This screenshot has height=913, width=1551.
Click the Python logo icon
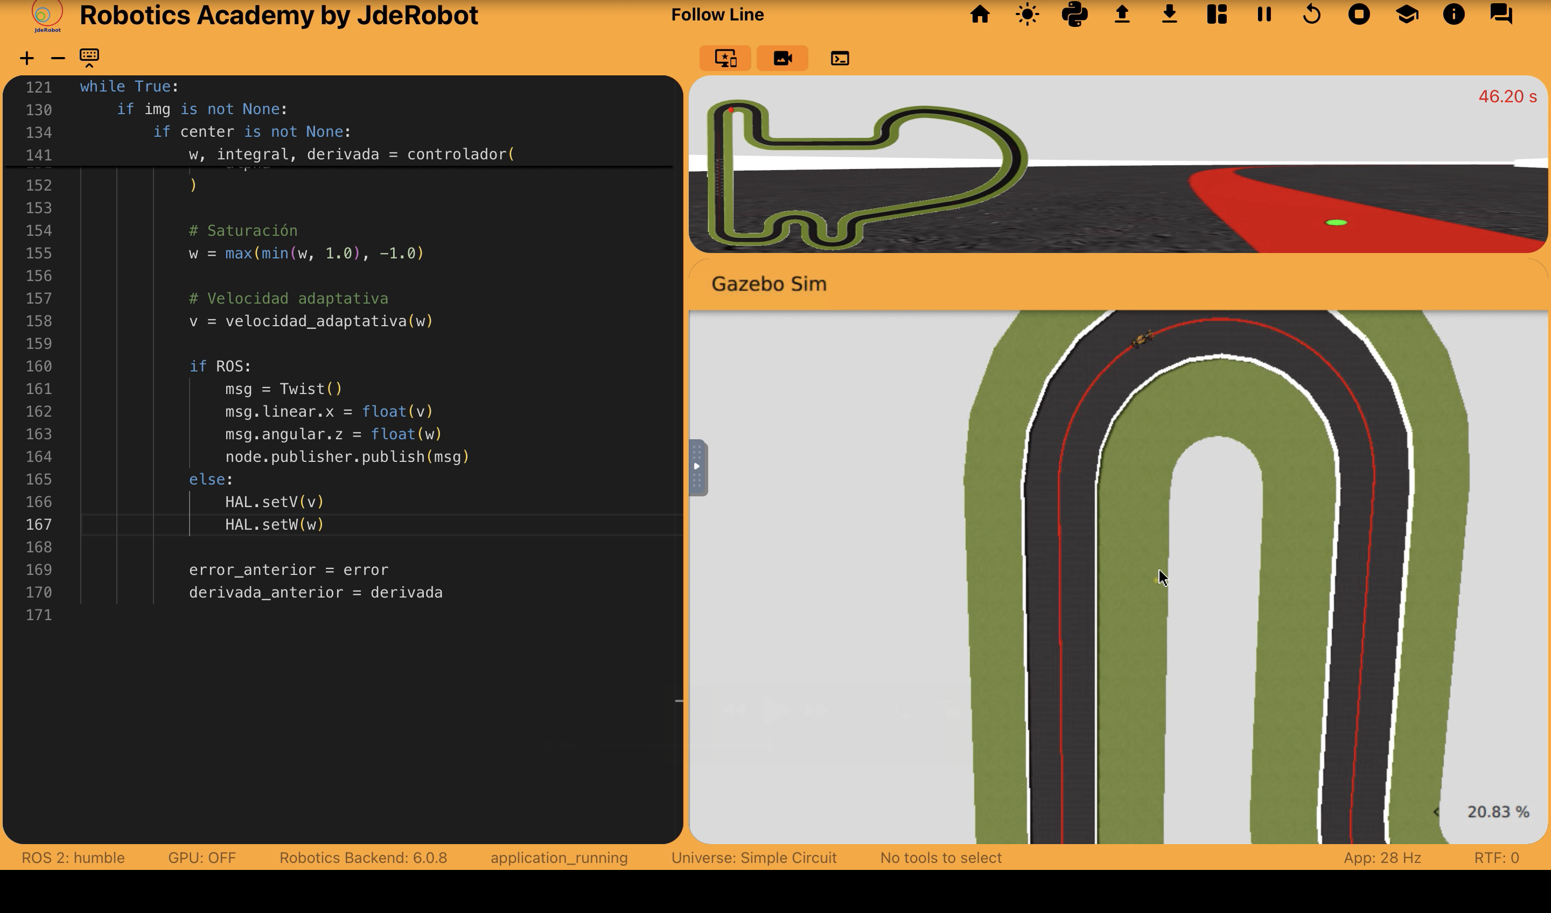[1074, 14]
